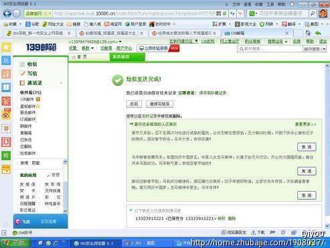Open the search engine selector dropdown

[256, 13]
